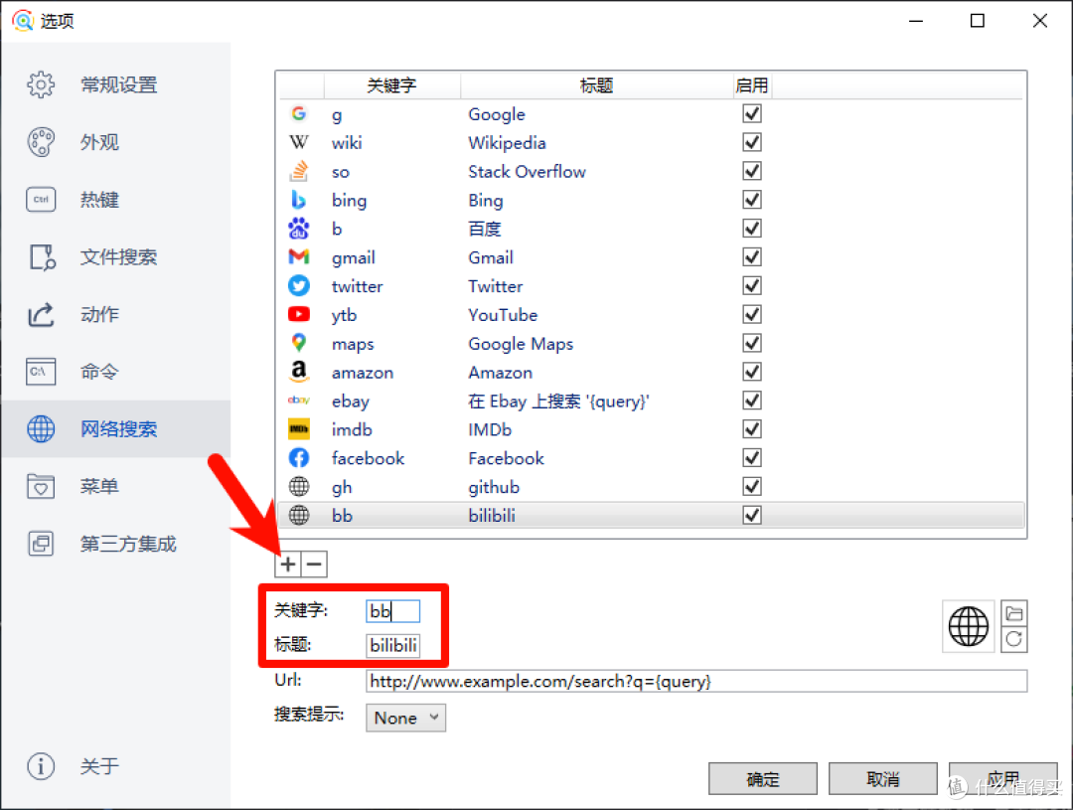Click the Twitter bird icon
Screen dimensions: 1073x810
coord(299,285)
